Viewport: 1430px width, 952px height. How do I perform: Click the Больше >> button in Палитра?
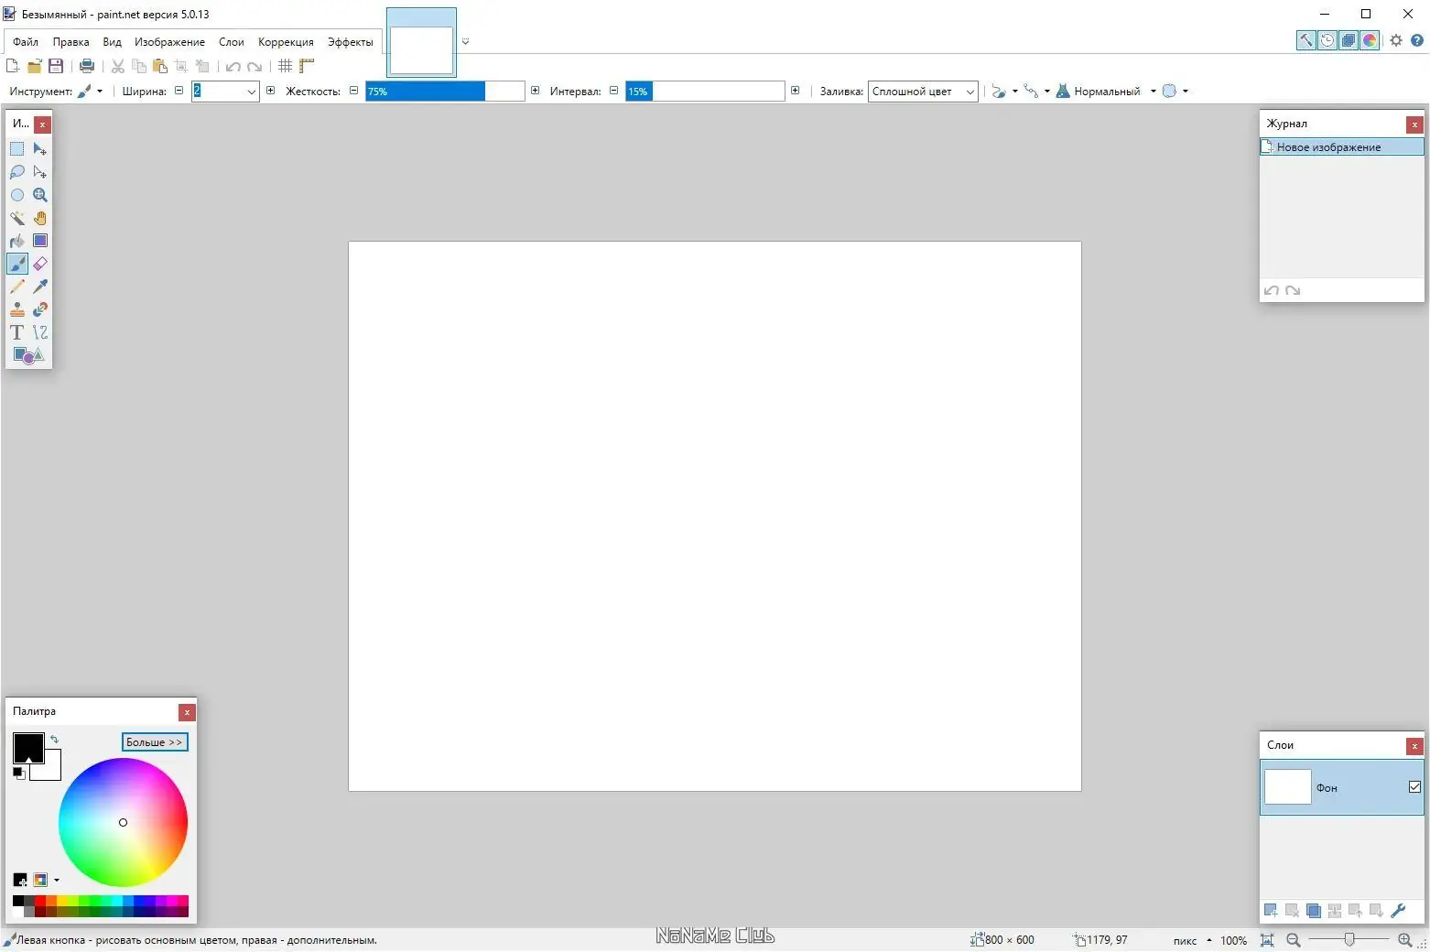155,742
